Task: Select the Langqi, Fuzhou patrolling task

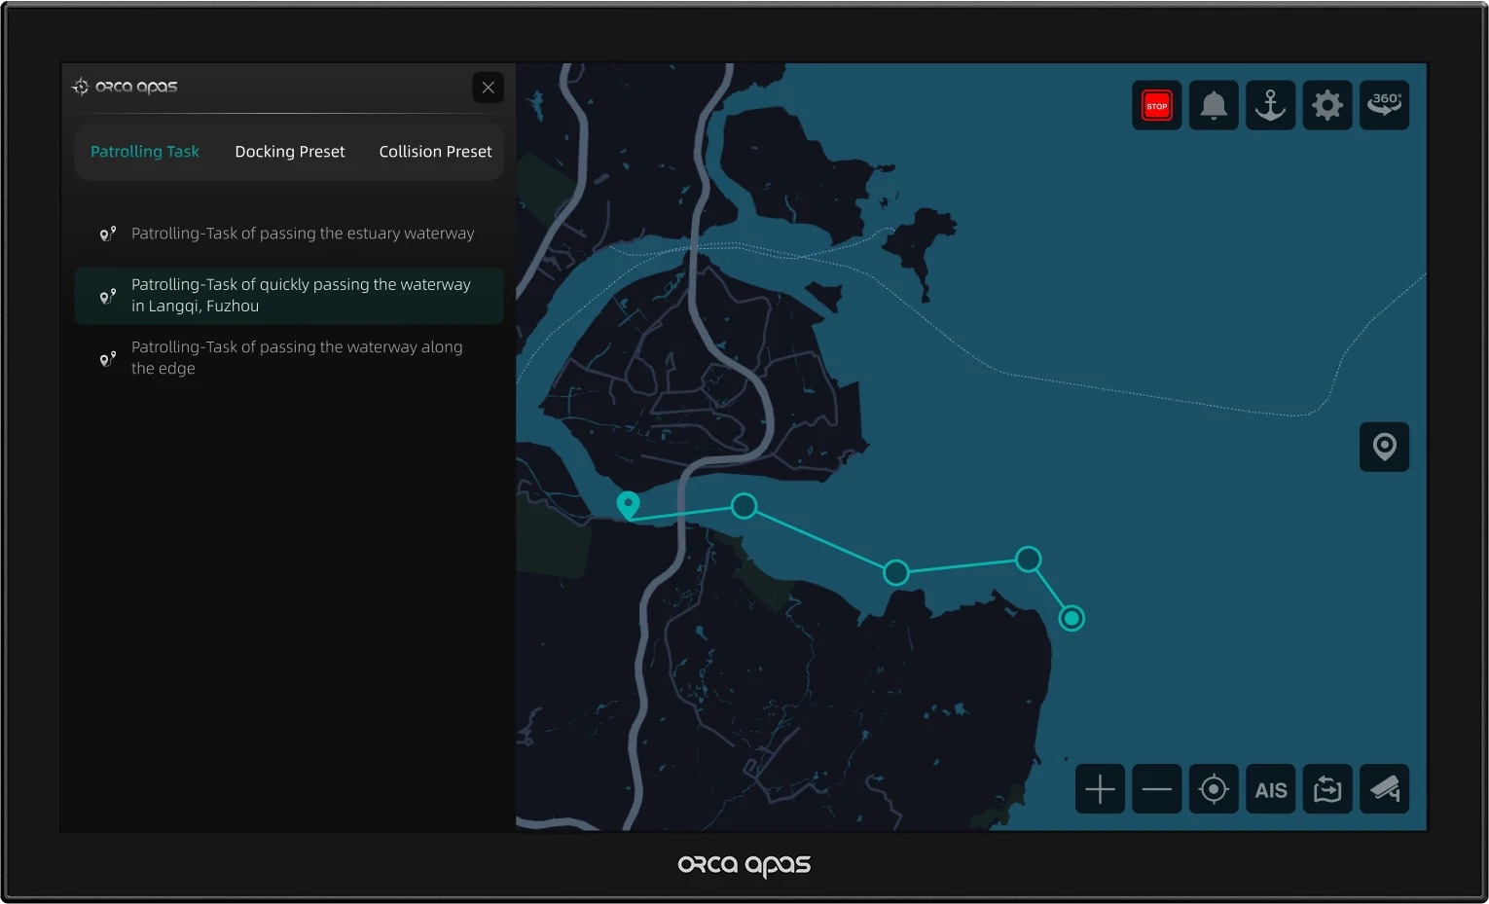Action: pyautogui.click(x=289, y=296)
